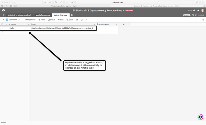This screenshot has height=125, width=206.
Task: Reload the airtable.com page
Action: 158,2
